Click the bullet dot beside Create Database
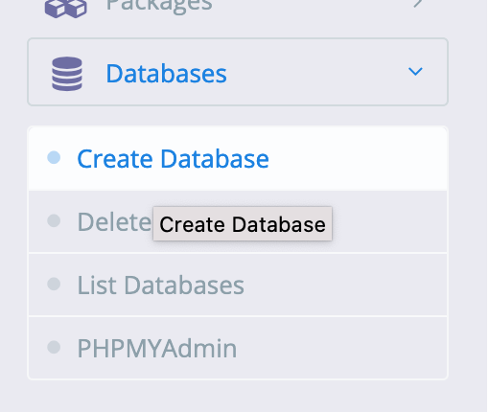 point(54,157)
